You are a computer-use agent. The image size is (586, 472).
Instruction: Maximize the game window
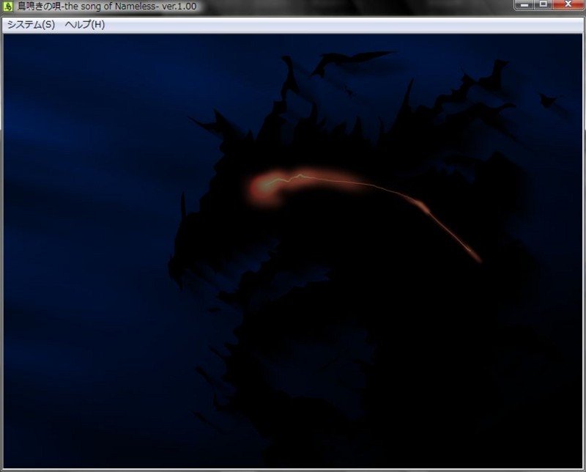pos(544,4)
